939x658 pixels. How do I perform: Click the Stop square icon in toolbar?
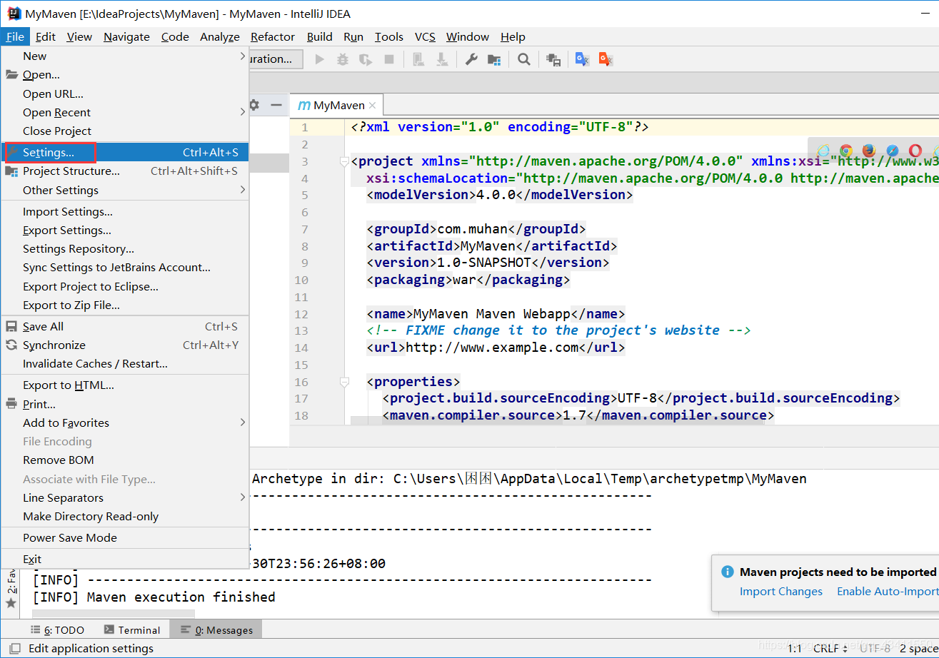point(389,59)
